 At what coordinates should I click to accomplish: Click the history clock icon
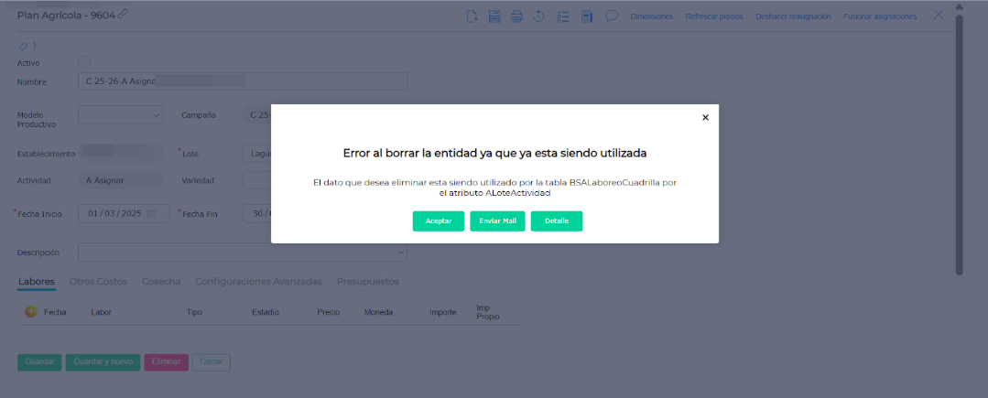coord(540,16)
